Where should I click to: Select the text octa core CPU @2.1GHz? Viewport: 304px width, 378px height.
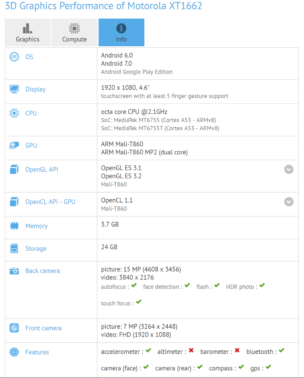pyautogui.click(x=134, y=112)
